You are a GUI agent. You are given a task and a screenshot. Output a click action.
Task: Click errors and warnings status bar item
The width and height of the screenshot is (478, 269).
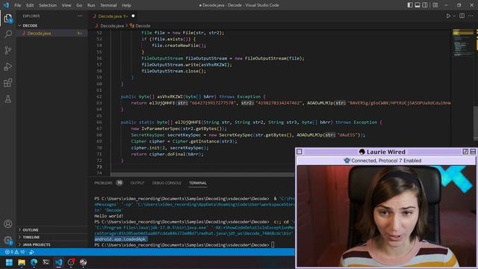[x=15, y=252]
